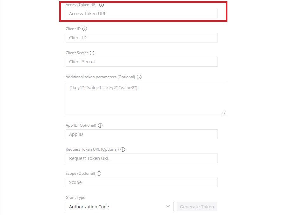This screenshot has width=307, height=215.
Task: Click the Grant Type chevron arrow
Action: [x=168, y=206]
